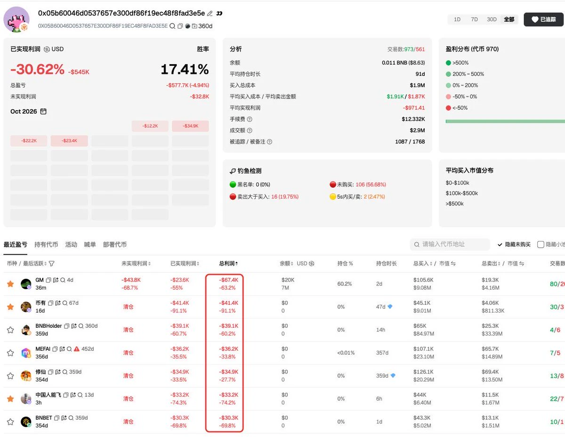Copy the uppercase wallet address
565x437 pixels.
[x=180, y=26]
